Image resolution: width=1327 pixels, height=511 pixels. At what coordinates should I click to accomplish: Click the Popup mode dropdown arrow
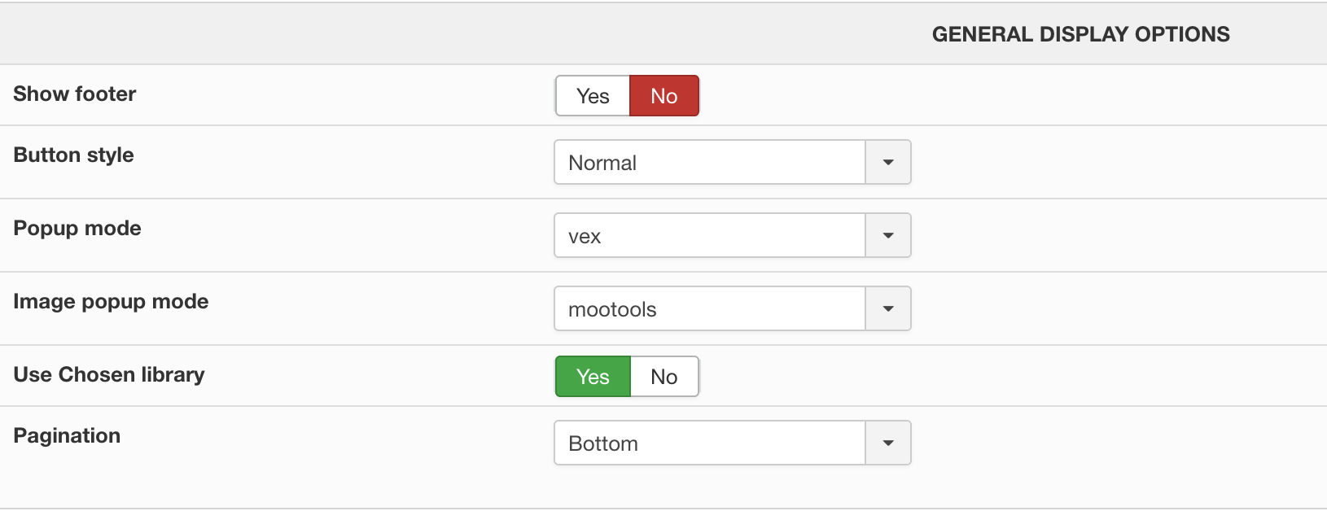click(888, 236)
